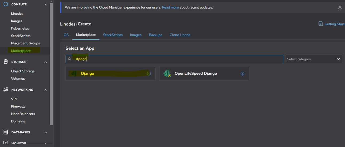Select the Django app card
Screen dimensions: 345x147
(111, 73)
